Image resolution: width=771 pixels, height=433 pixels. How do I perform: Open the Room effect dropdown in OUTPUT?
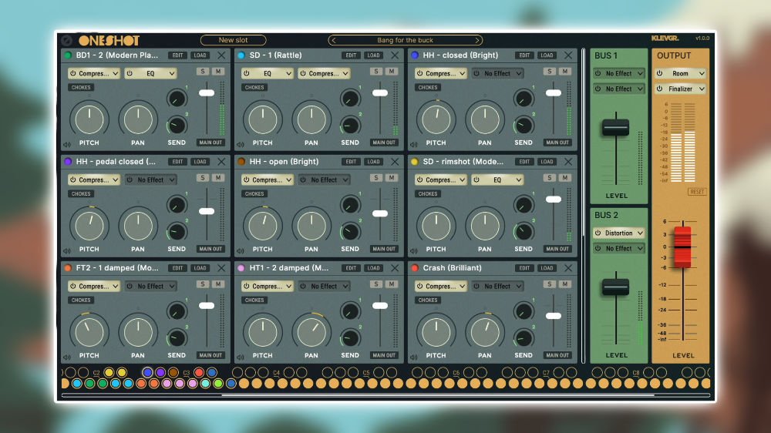pos(681,73)
